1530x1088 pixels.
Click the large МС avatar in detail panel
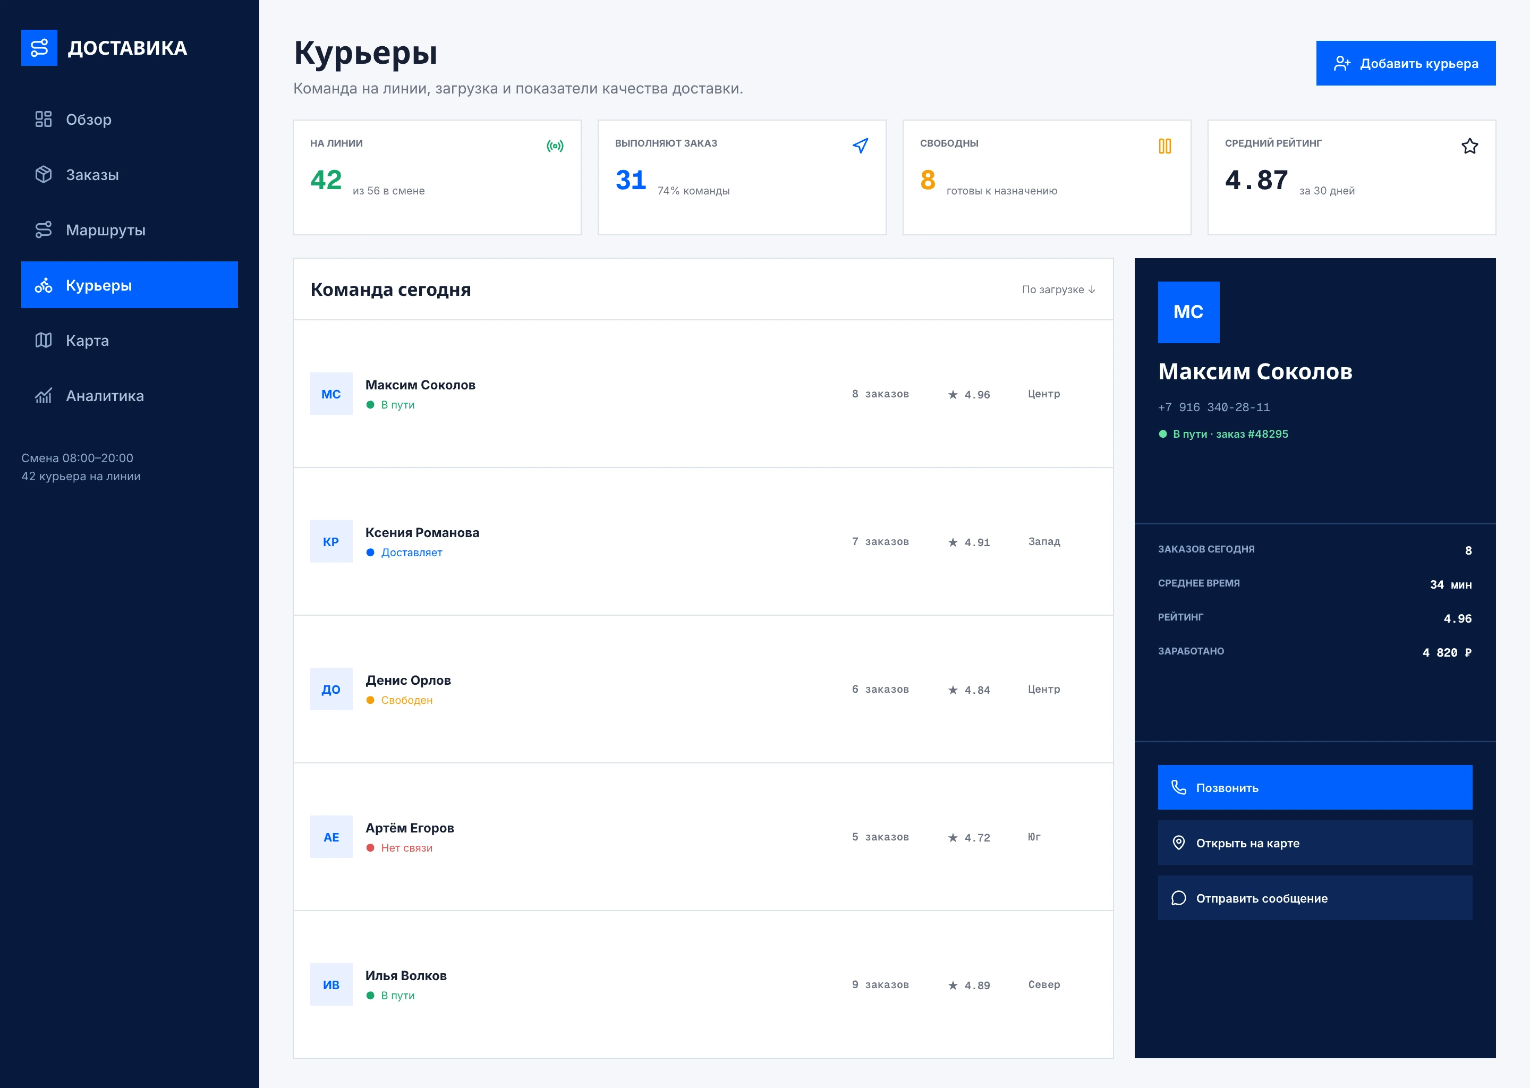pos(1189,312)
